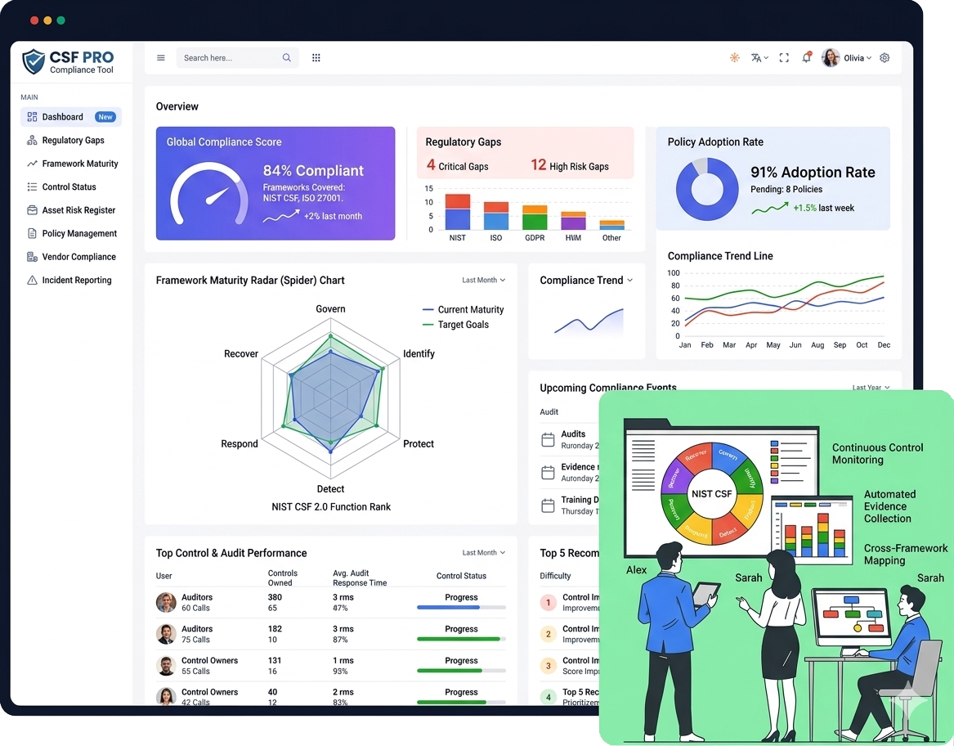Click the CSF PRO shield logo
The width and height of the screenshot is (954, 746).
(34, 61)
